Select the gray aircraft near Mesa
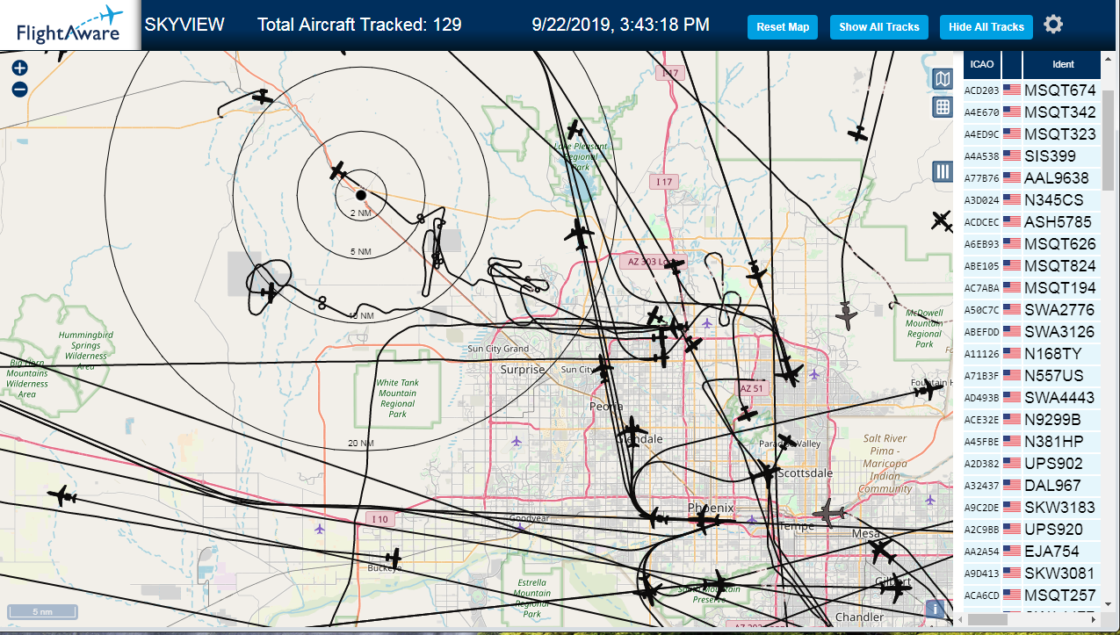 click(x=827, y=513)
